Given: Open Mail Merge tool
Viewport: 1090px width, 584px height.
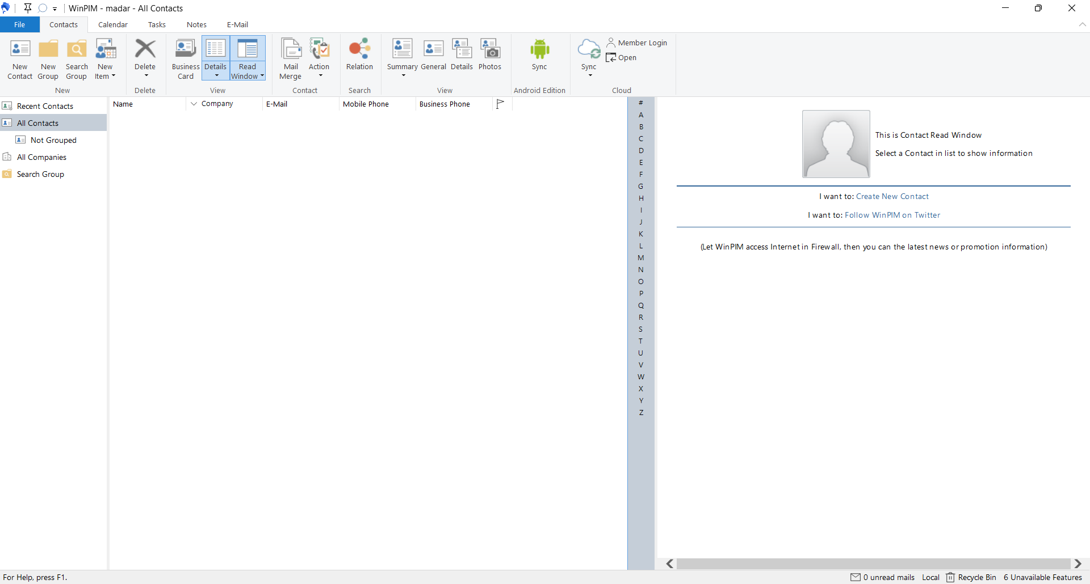Looking at the screenshot, I should click(x=291, y=59).
